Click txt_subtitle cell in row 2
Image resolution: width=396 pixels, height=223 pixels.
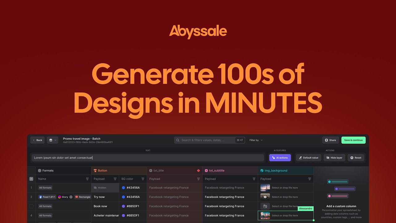[230, 197]
